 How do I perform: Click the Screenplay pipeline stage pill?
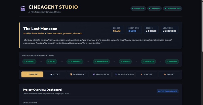[x=75, y=62]
